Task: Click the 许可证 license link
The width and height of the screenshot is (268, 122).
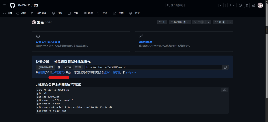Action: point(116,73)
